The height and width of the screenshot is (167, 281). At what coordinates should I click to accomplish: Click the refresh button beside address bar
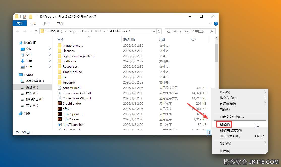point(159,31)
